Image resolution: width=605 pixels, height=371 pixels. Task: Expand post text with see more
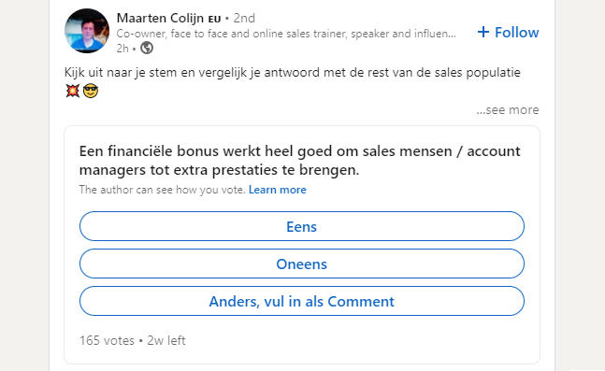point(508,110)
